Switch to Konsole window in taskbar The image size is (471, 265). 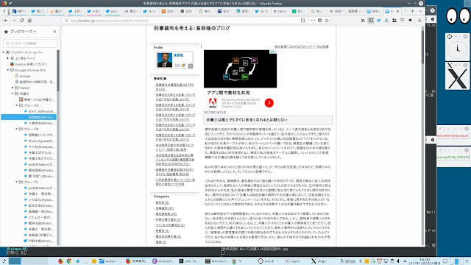[217, 261]
